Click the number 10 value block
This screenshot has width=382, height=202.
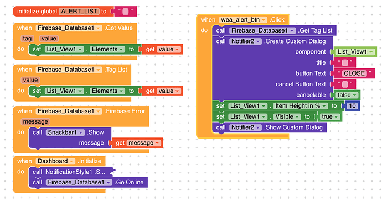[x=352, y=106]
